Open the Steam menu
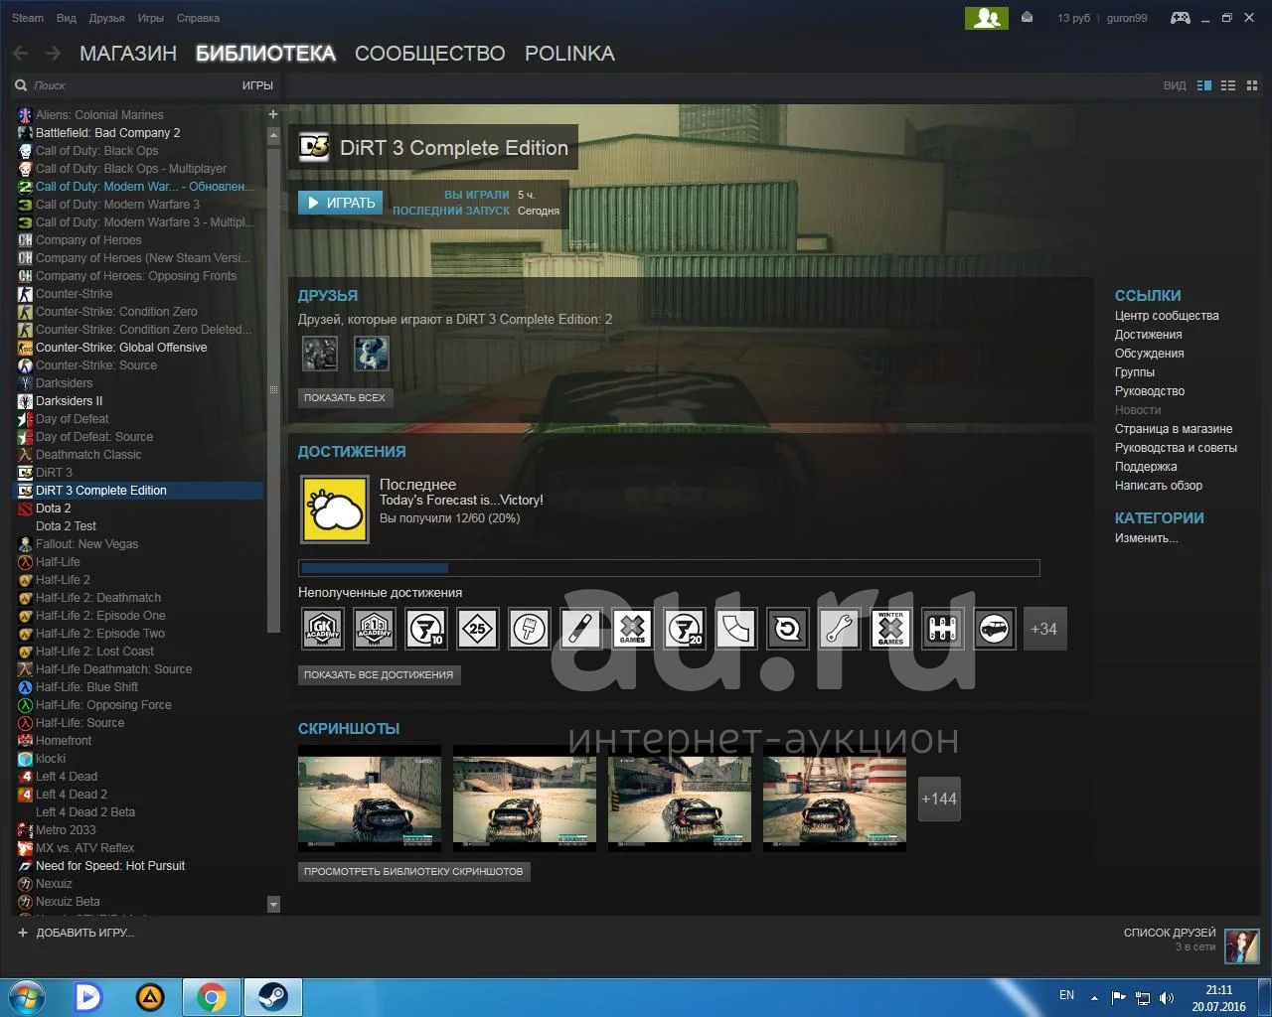This screenshot has width=1272, height=1017. [x=28, y=18]
